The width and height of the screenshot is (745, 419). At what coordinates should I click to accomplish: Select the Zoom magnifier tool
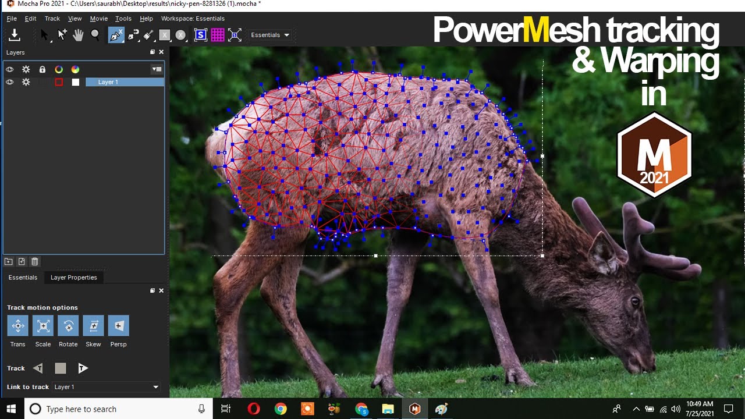pos(95,35)
